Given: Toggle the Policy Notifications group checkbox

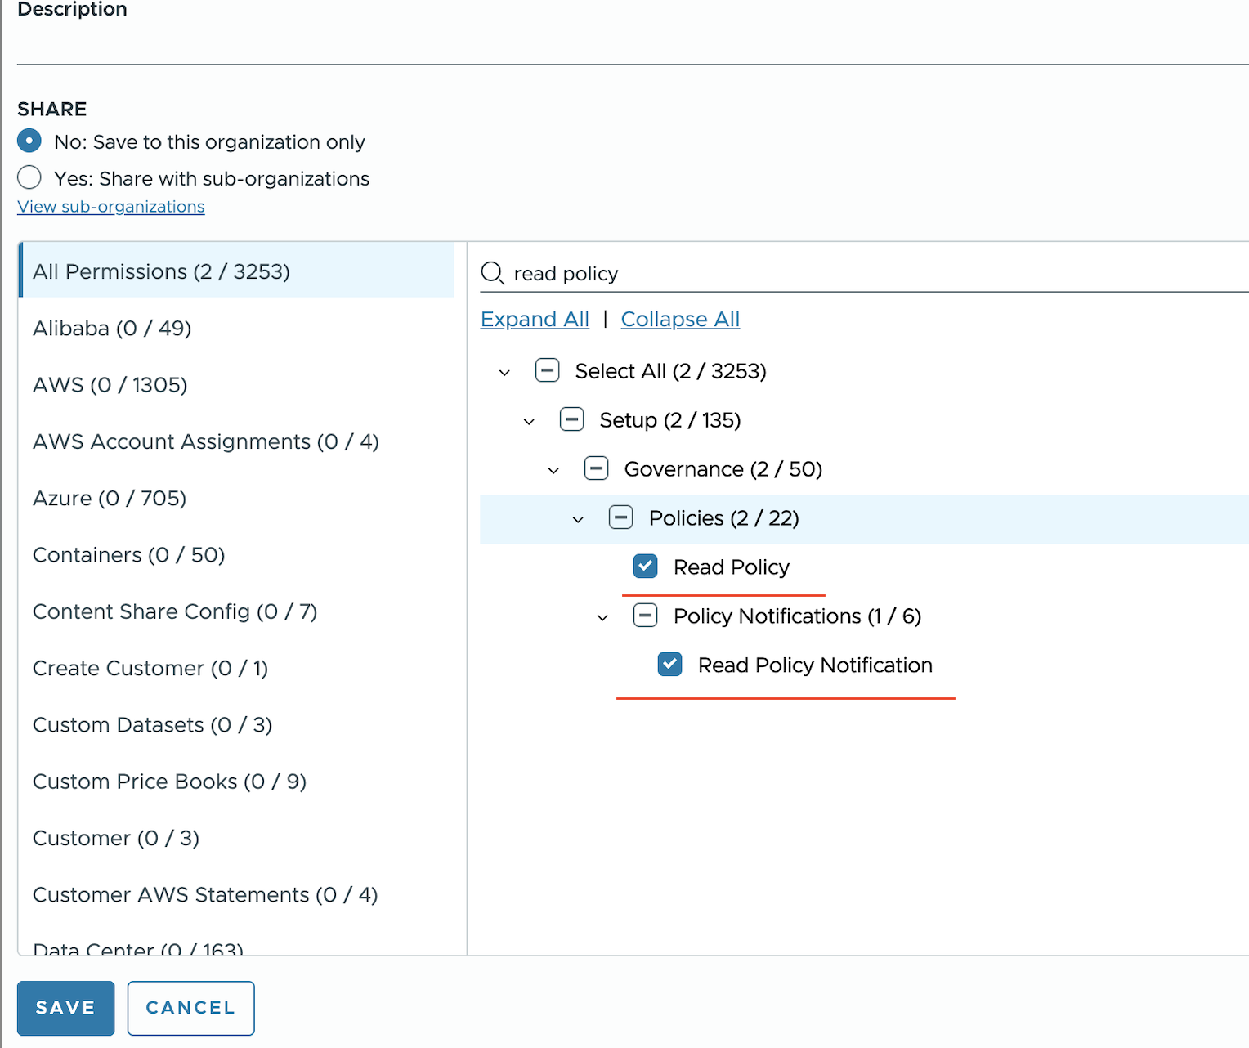Looking at the screenshot, I should [x=645, y=616].
